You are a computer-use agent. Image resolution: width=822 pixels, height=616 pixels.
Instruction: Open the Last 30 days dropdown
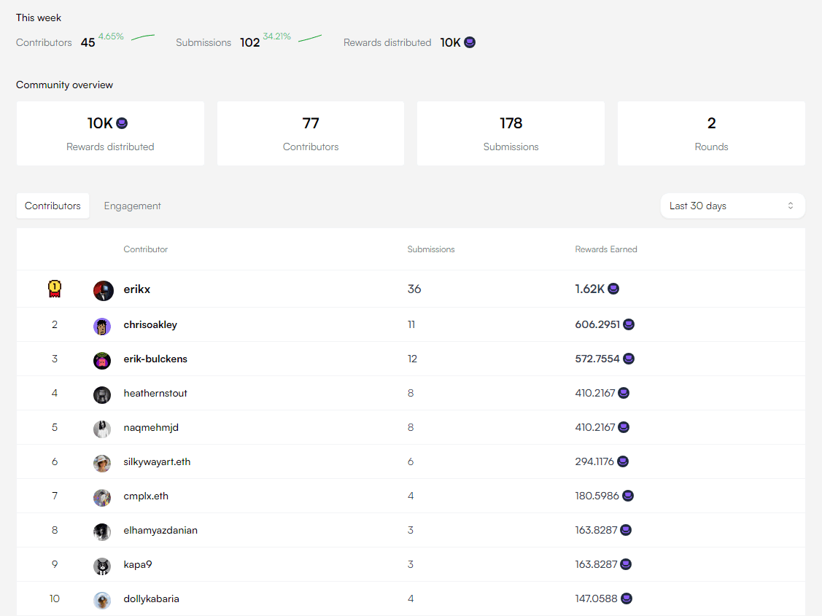point(732,206)
